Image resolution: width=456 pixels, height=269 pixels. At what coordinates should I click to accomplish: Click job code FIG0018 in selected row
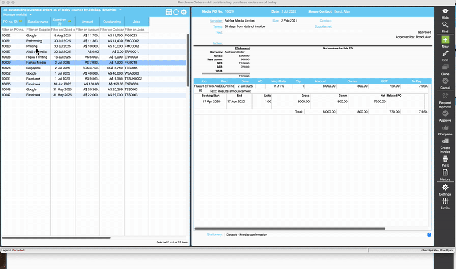(x=131, y=63)
